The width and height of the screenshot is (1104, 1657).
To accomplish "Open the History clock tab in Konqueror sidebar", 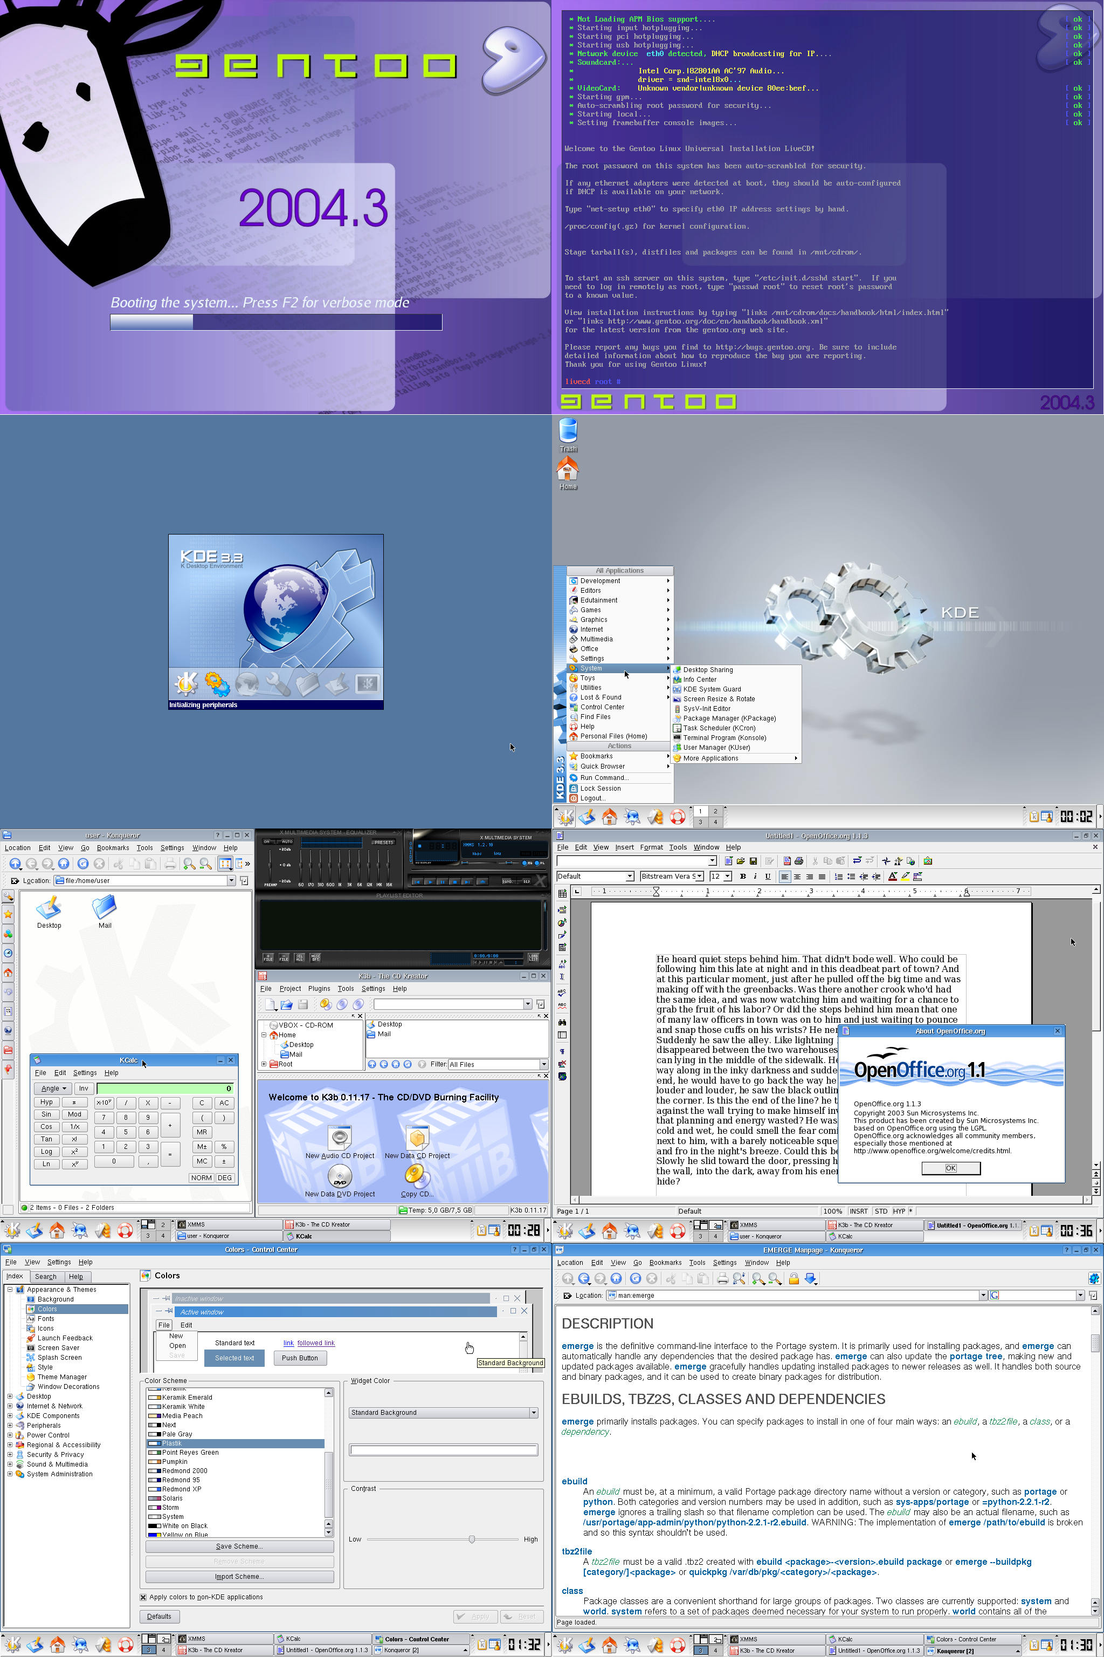I will tap(9, 953).
